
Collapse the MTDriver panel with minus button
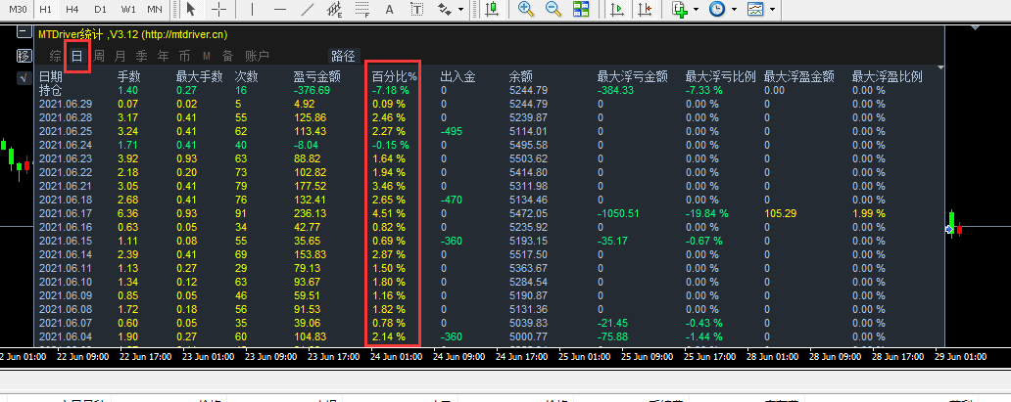23,32
